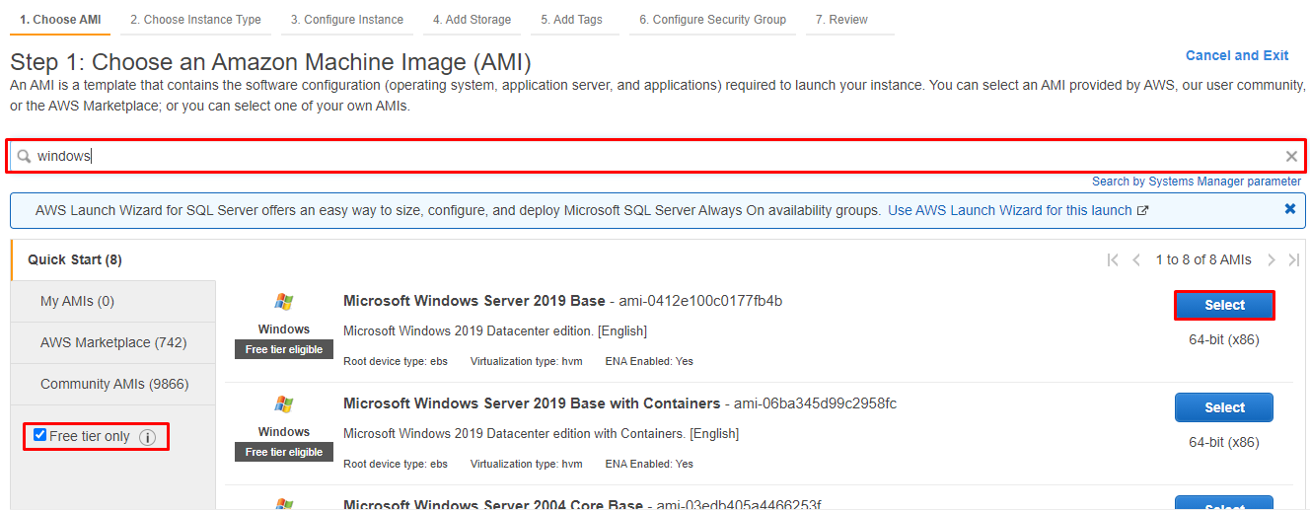This screenshot has height=512, width=1310.
Task: Click 64-bit (x86) under first Select button
Action: tap(1224, 339)
